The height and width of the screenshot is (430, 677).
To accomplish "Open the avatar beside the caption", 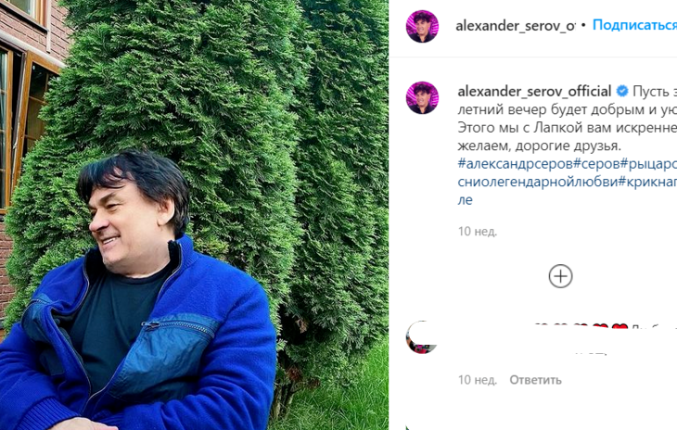I will (x=422, y=97).
